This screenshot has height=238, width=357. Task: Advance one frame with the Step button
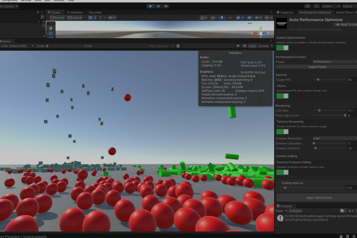coord(166,6)
